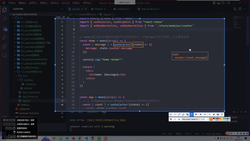
Task: Toggle strikethrough text style
Action: point(179,119)
